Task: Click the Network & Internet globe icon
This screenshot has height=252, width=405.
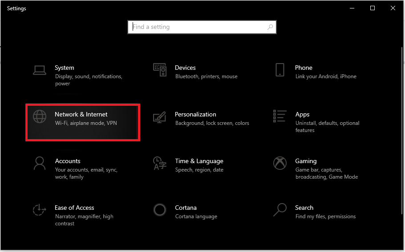Action: point(40,116)
